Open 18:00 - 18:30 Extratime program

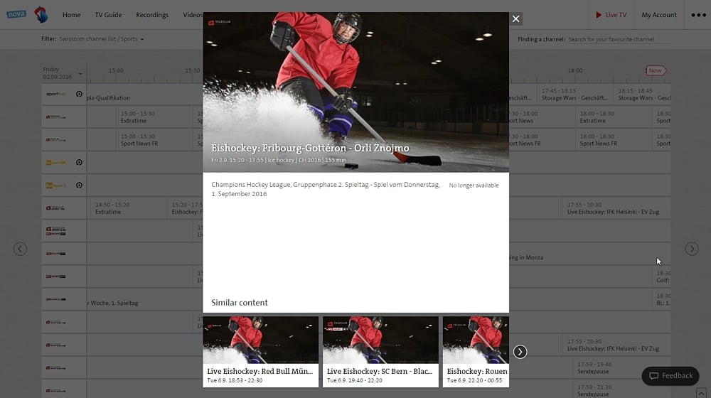[614, 117]
